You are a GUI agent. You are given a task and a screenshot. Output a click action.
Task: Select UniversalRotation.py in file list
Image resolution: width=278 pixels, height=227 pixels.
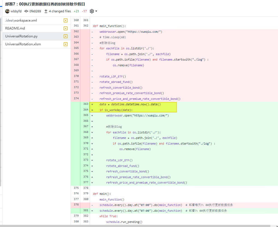coord(21,36)
